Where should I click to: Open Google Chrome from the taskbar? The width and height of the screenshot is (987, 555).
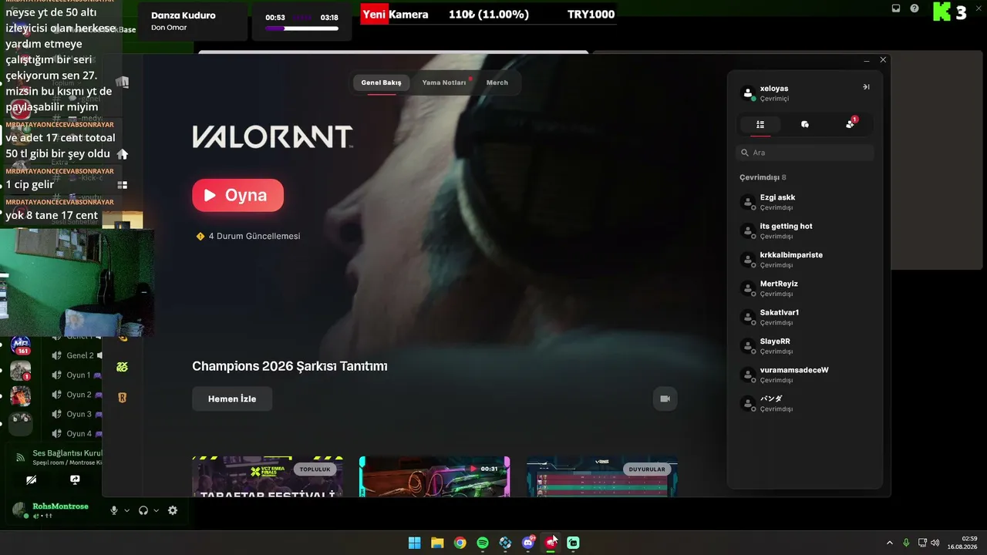460,543
